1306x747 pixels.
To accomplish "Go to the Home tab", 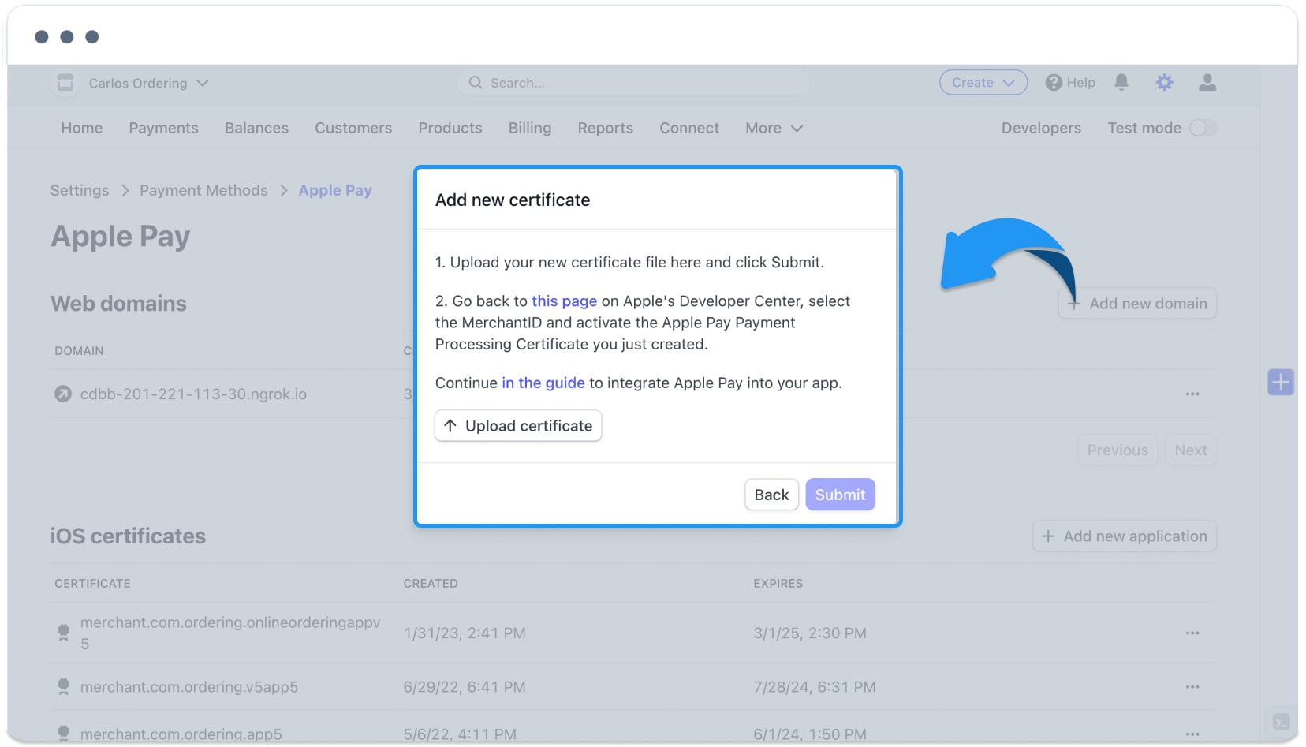I will point(82,128).
